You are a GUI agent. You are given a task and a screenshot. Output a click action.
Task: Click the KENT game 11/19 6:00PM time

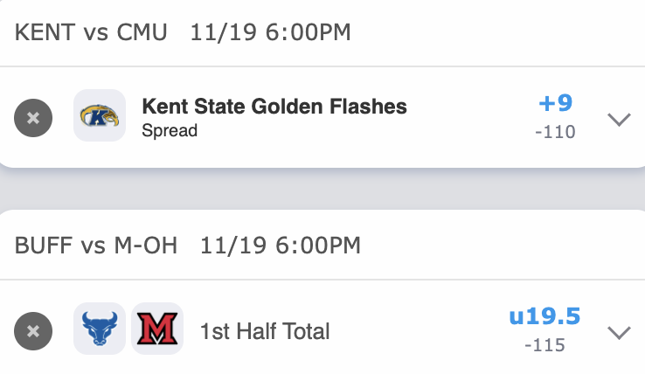(270, 33)
